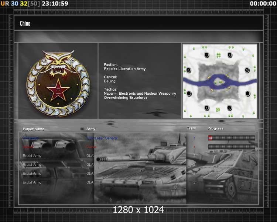Click team number in USA Laser General row
Image resolution: width=277 pixels, height=222 pixels.
pos(194,138)
